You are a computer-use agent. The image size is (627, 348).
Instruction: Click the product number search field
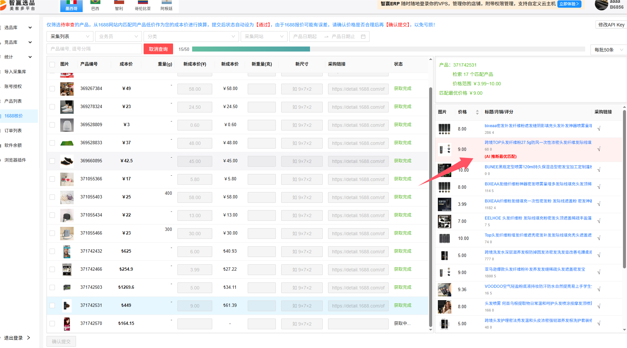pyautogui.click(x=94, y=49)
